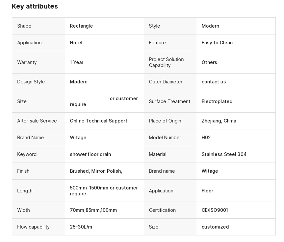Click the Brushed, Mirror, Polish finish value
The width and height of the screenshot is (284, 242).
coord(96,171)
